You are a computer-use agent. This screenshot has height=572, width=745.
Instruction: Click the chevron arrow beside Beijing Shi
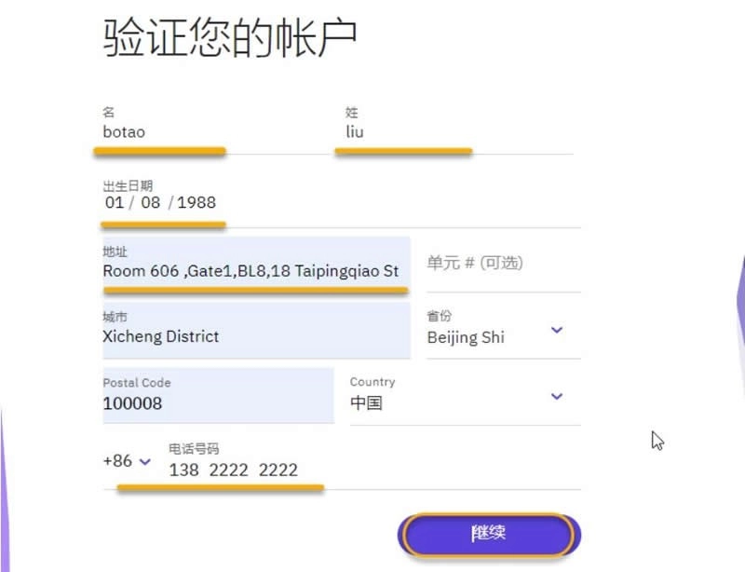557,330
